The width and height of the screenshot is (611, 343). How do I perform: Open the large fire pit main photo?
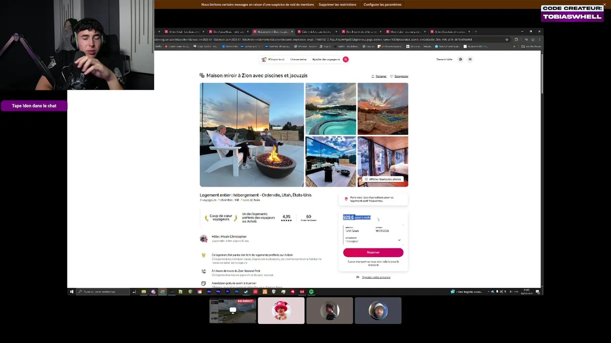[x=252, y=135]
